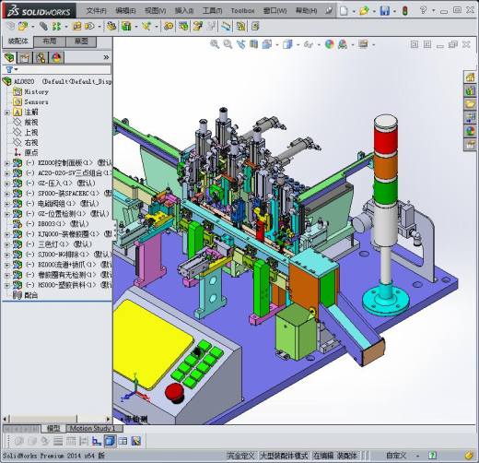The width and height of the screenshot is (479, 463).
Task: Click the Section View icon
Action: [253, 44]
